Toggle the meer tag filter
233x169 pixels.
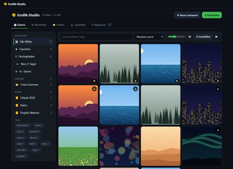click(38, 125)
